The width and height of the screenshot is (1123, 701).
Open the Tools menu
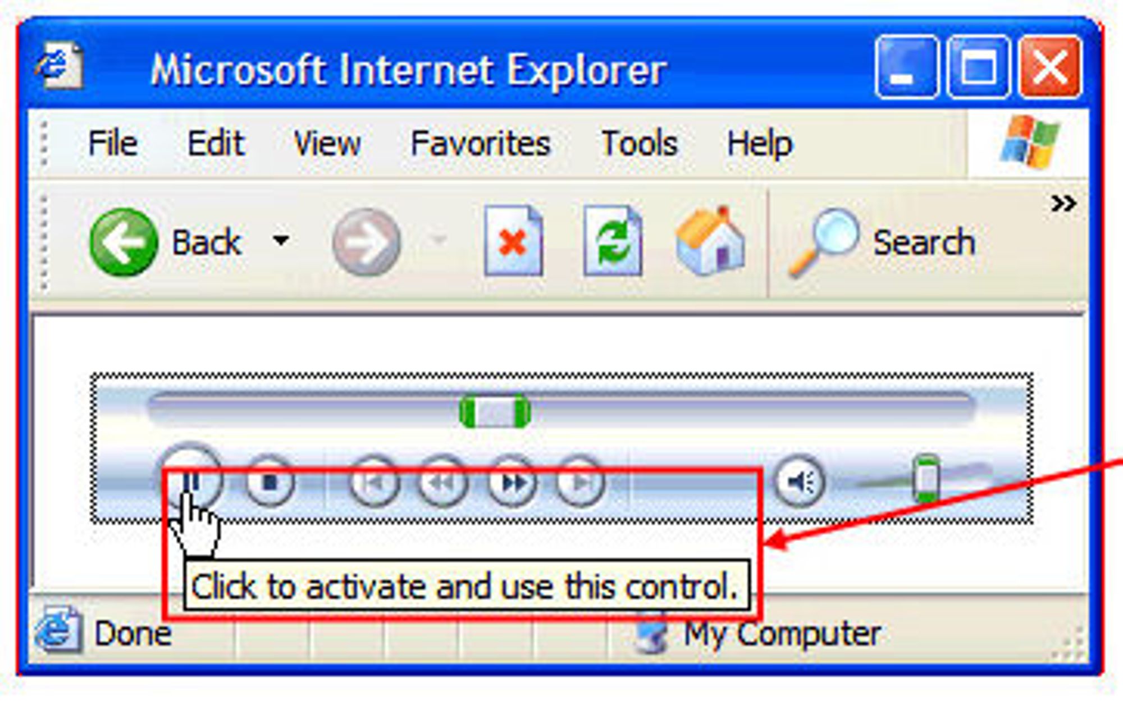pyautogui.click(x=640, y=144)
